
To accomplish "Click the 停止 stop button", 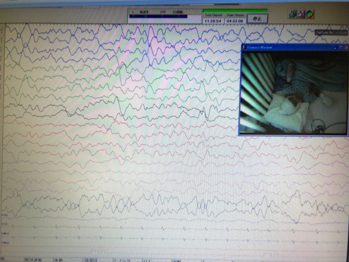I will [x=258, y=19].
